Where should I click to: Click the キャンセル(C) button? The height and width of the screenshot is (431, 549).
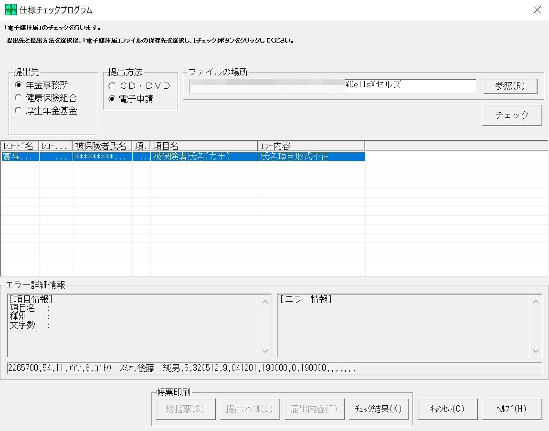[x=447, y=409]
